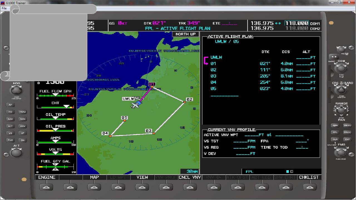
Task: Click the CLR key on the right bezel
Action: click(335, 139)
